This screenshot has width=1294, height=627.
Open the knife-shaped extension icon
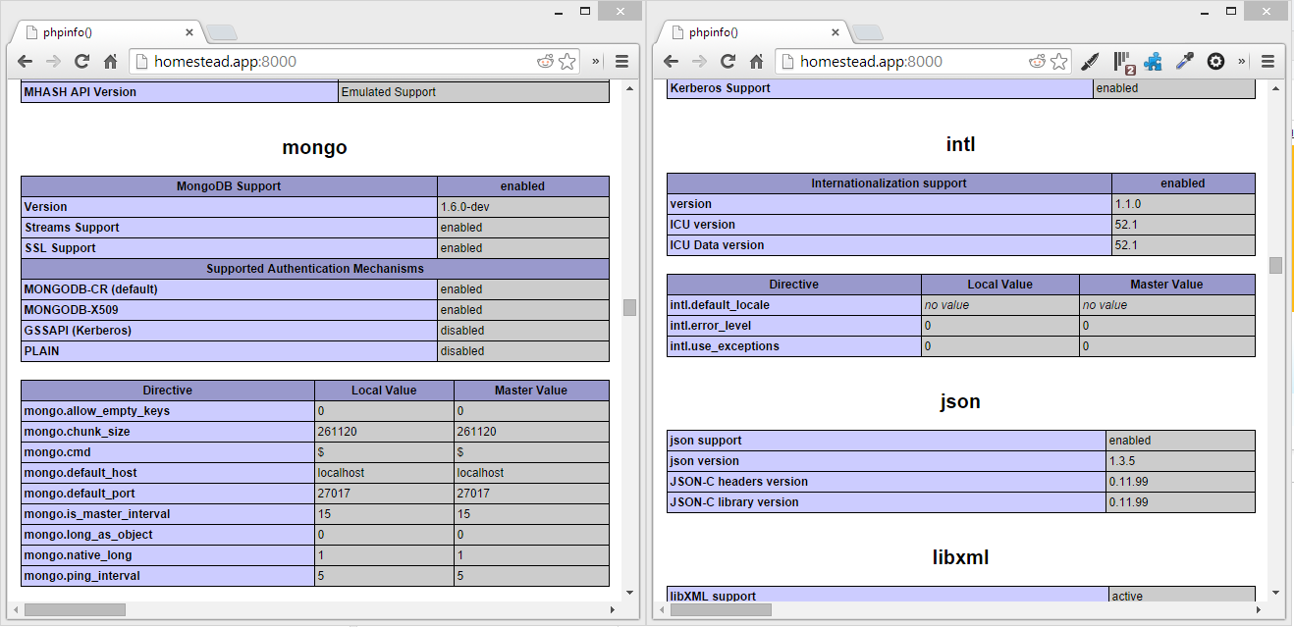tap(1090, 62)
